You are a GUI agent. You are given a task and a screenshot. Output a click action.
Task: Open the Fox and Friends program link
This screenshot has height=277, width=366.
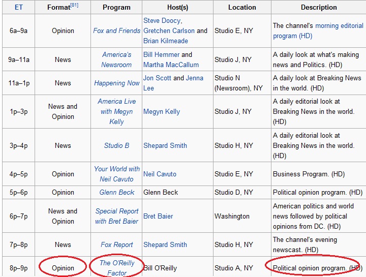(x=117, y=30)
